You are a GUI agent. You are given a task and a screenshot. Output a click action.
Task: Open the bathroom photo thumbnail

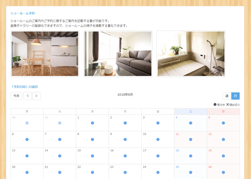[190, 54]
